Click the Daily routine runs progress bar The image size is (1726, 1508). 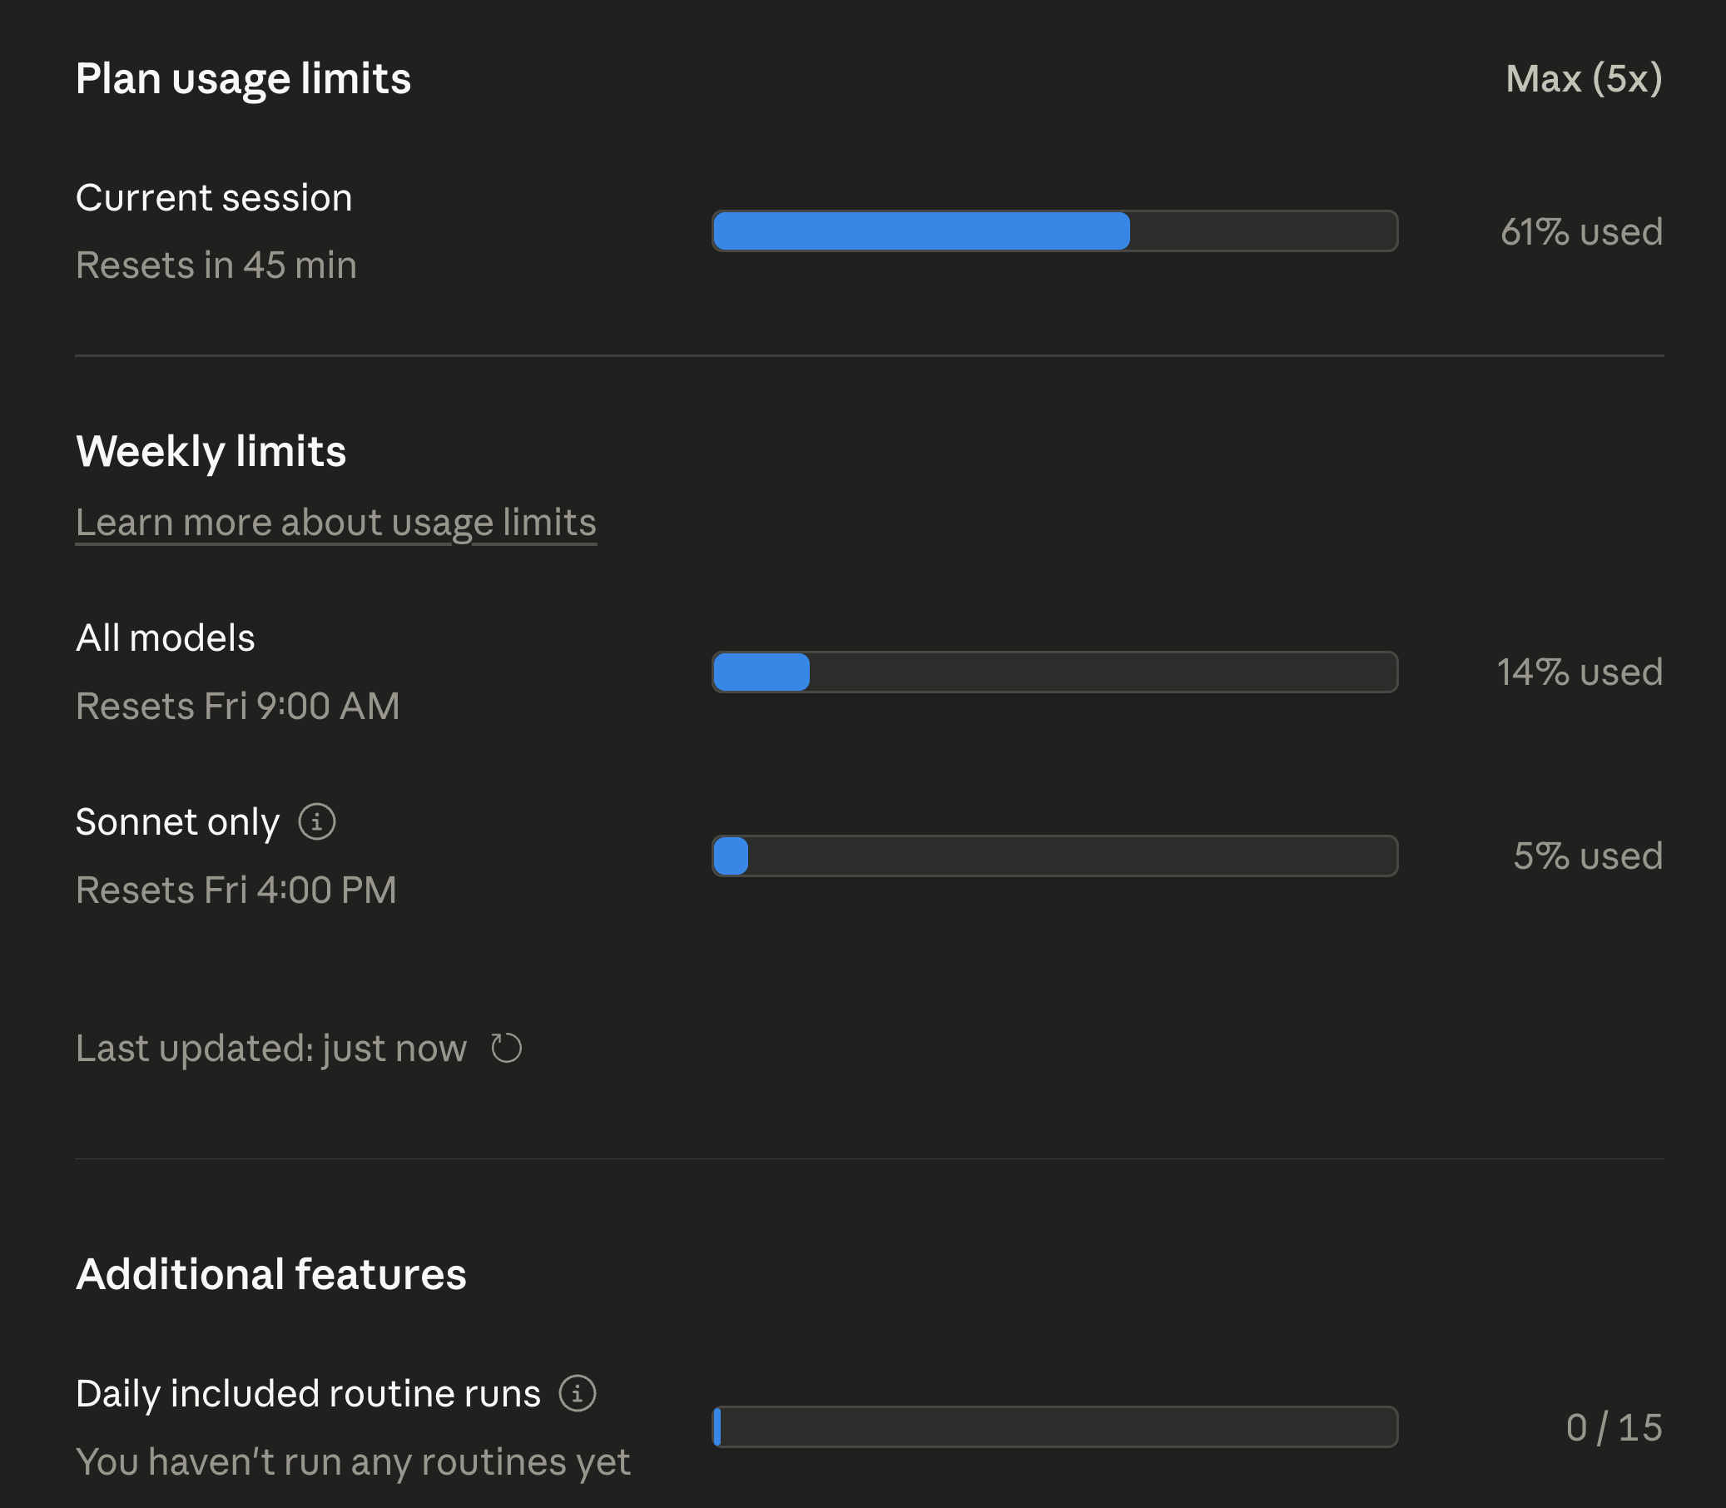coord(1054,1427)
